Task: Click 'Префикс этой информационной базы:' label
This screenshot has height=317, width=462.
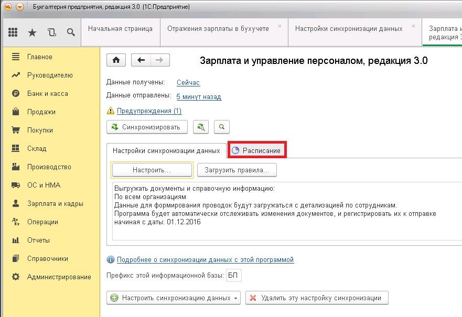Action: point(165,276)
